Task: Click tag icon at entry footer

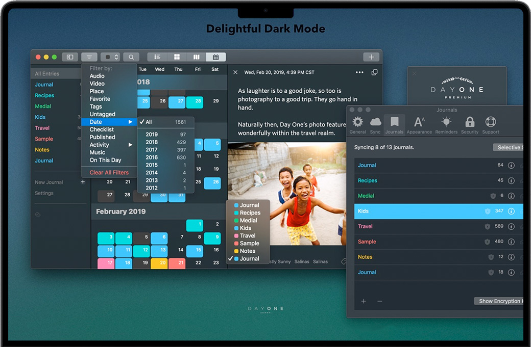Action: point(344,261)
